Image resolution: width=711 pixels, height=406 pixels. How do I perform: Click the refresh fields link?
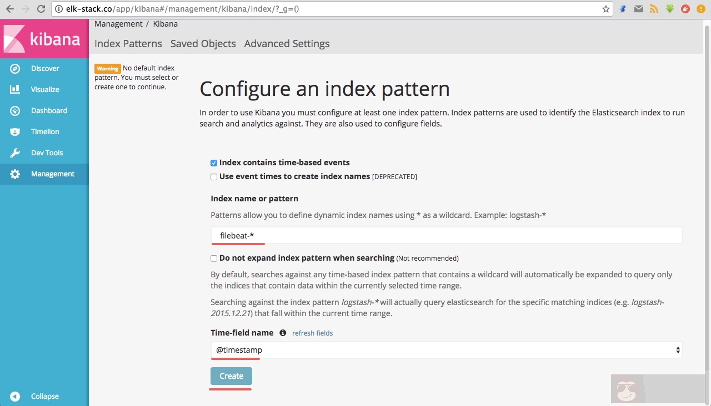click(313, 333)
